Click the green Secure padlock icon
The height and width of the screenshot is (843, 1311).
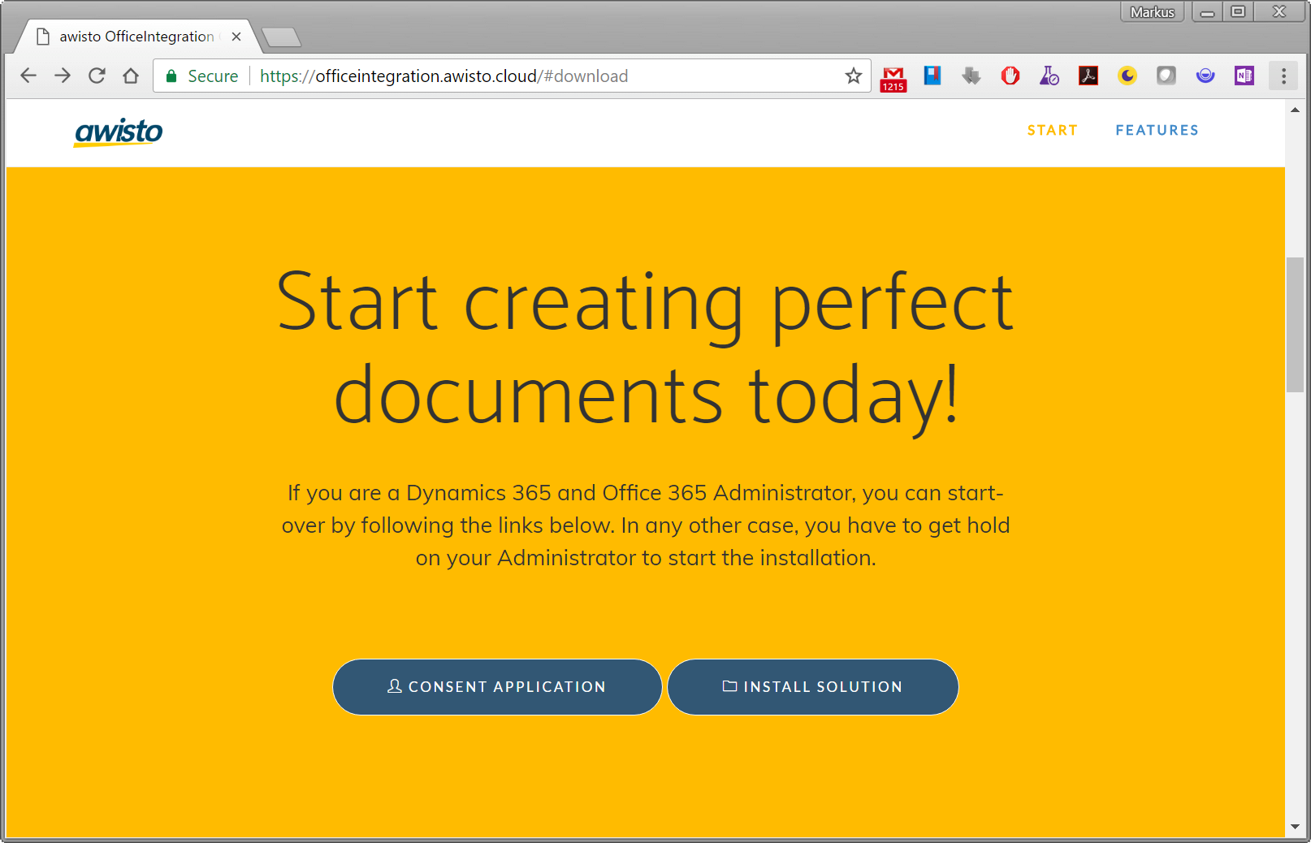(171, 76)
